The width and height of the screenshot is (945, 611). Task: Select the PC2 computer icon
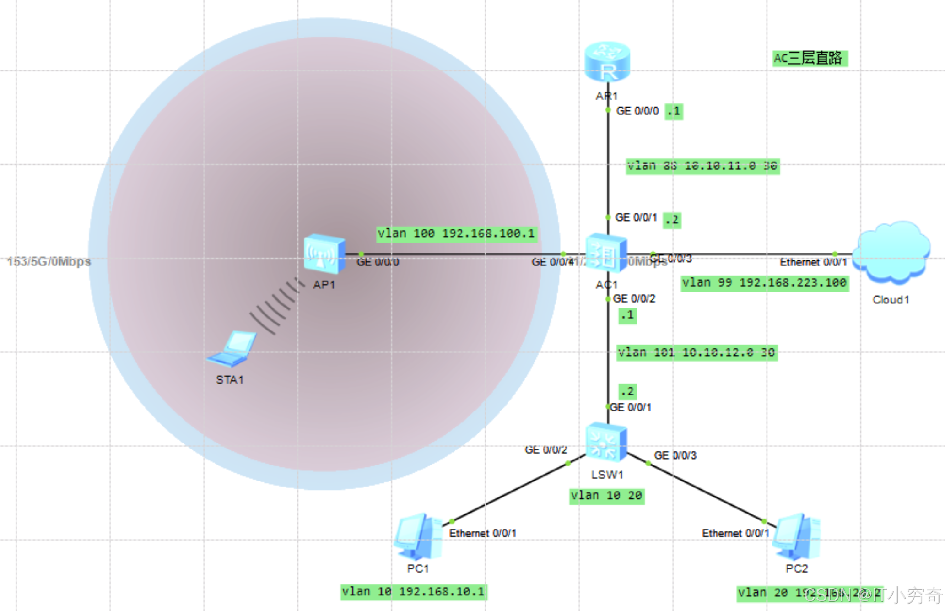796,537
